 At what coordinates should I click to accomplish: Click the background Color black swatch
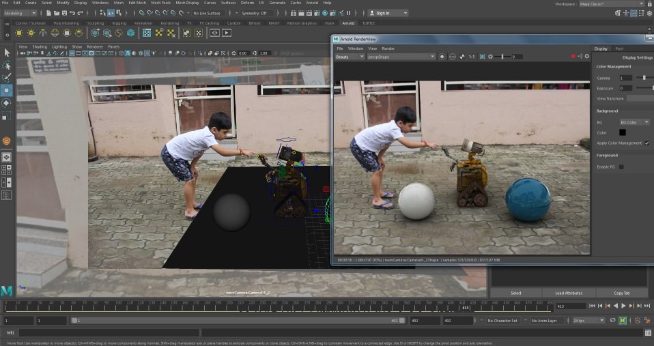pos(622,132)
